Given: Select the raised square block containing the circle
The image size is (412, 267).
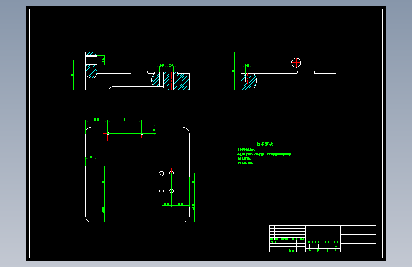Looking at the screenshot, I should pyautogui.click(x=296, y=63).
